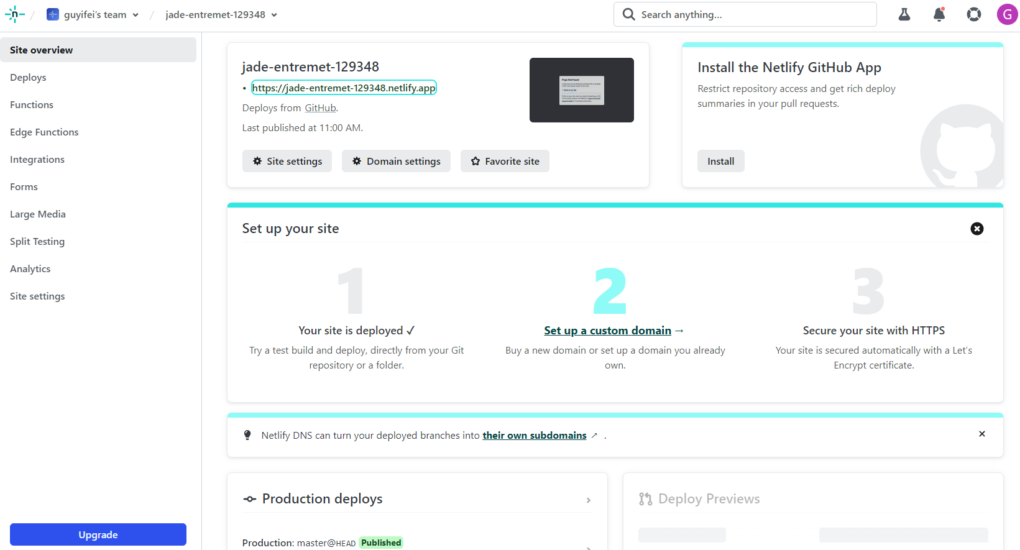Select Site overview in sidebar
The image size is (1020, 550).
coord(98,50)
